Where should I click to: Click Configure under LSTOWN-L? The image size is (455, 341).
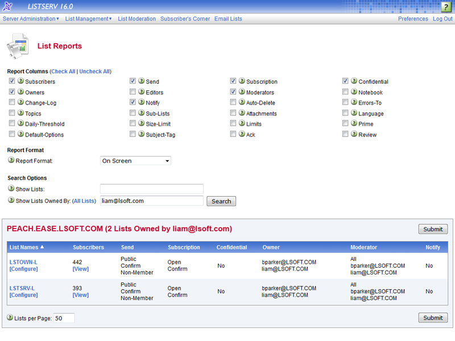coord(23,269)
